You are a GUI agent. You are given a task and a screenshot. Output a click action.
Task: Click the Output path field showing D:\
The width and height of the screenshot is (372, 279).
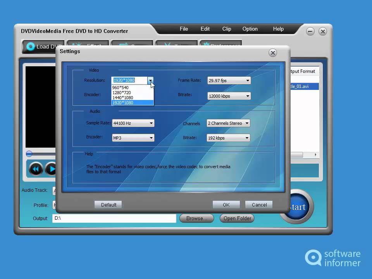(x=114, y=218)
